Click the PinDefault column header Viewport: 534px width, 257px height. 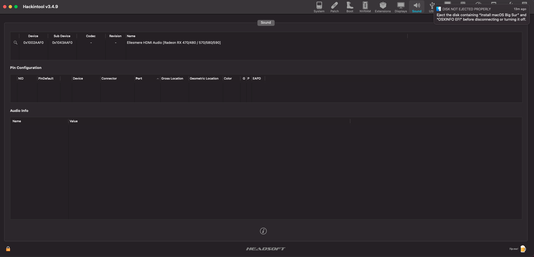tap(46, 78)
